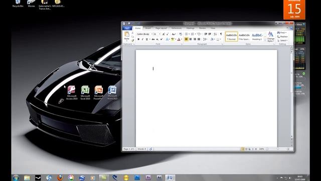The width and height of the screenshot is (321, 181).
Task: Open Word help question mark icon
Action: pyautogui.click(x=291, y=28)
